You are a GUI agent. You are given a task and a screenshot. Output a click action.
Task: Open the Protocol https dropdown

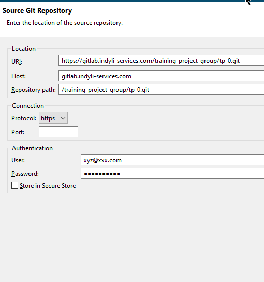[x=53, y=118]
